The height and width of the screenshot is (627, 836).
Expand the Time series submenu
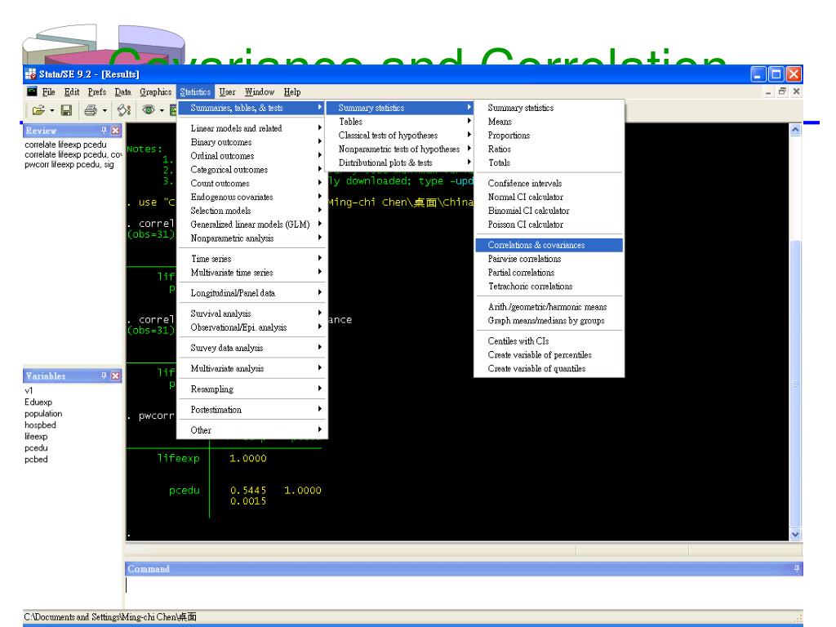(x=251, y=259)
